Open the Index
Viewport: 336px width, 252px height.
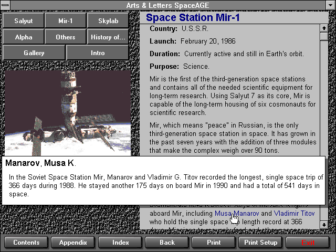(x=120, y=243)
